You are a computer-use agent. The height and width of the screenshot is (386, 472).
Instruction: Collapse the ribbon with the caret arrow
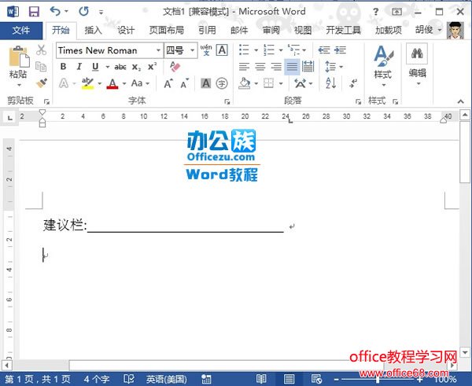[461, 101]
